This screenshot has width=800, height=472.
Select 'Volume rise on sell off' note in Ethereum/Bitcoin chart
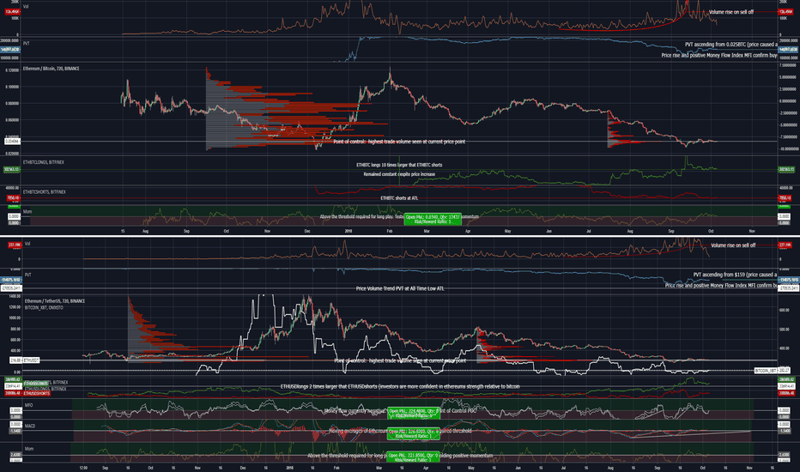tap(730, 12)
